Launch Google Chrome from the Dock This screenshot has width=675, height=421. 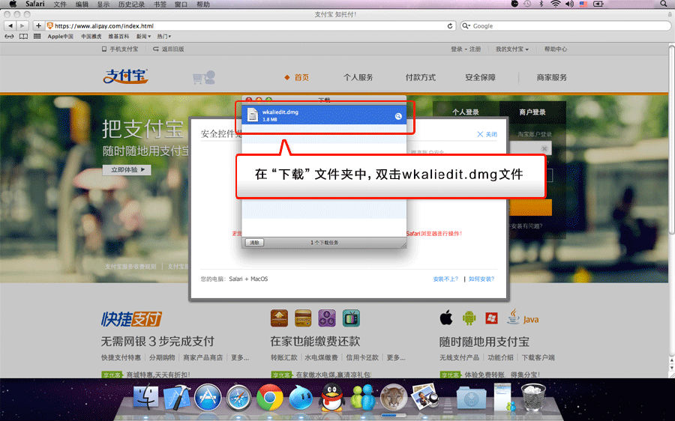[x=270, y=397]
